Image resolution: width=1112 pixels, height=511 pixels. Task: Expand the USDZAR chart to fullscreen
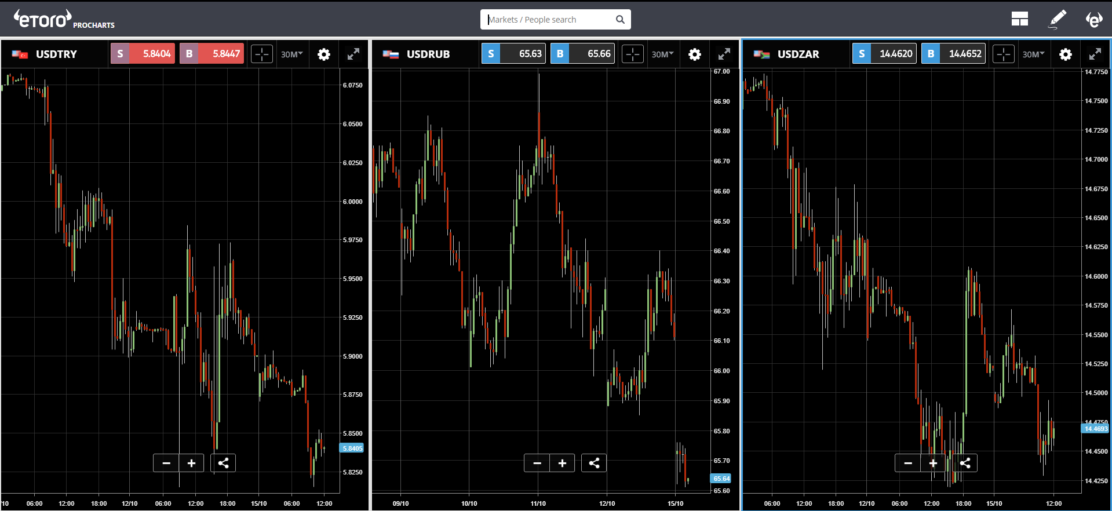pyautogui.click(x=1095, y=54)
